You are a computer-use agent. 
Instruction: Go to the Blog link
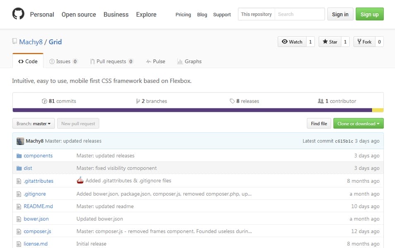click(x=202, y=14)
